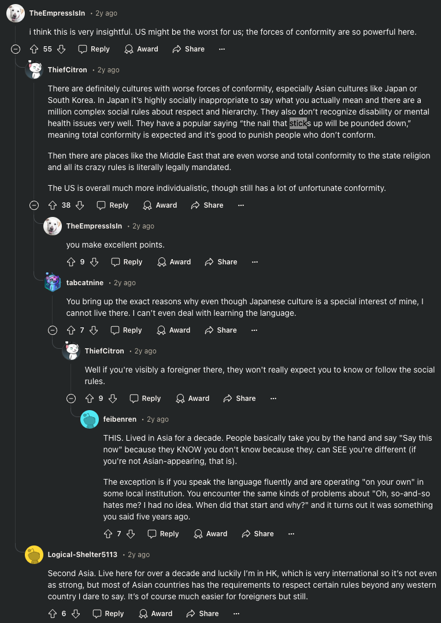Open the Logical-Shelter5113 username link
Image resolution: width=441 pixels, height=623 pixels.
coord(82,555)
